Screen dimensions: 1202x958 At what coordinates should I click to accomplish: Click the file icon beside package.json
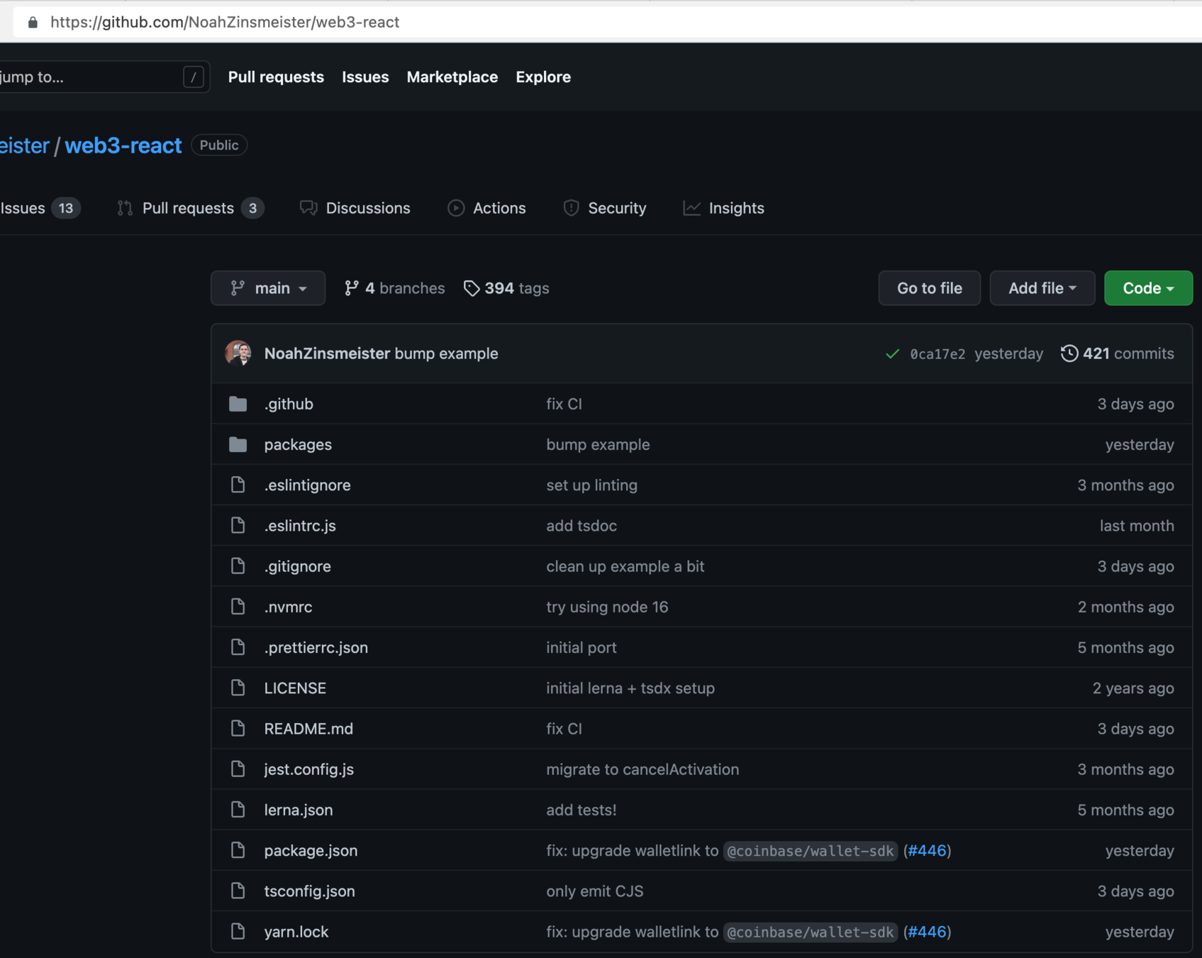[238, 850]
